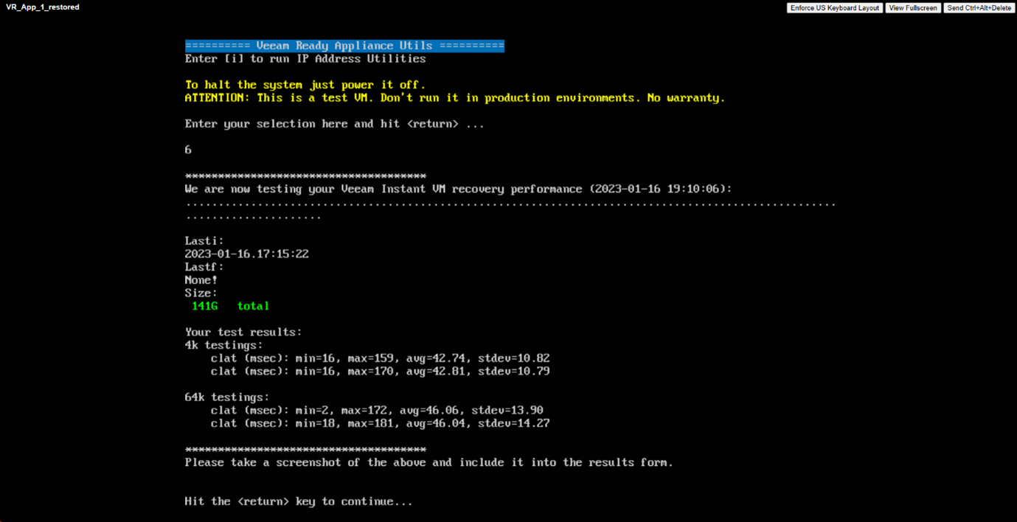Click the '4k testings:' heading

click(223, 345)
